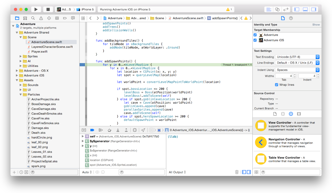The height and width of the screenshot is (193, 332).
Task: Select Player.swift in the navigator
Action: coord(39,52)
